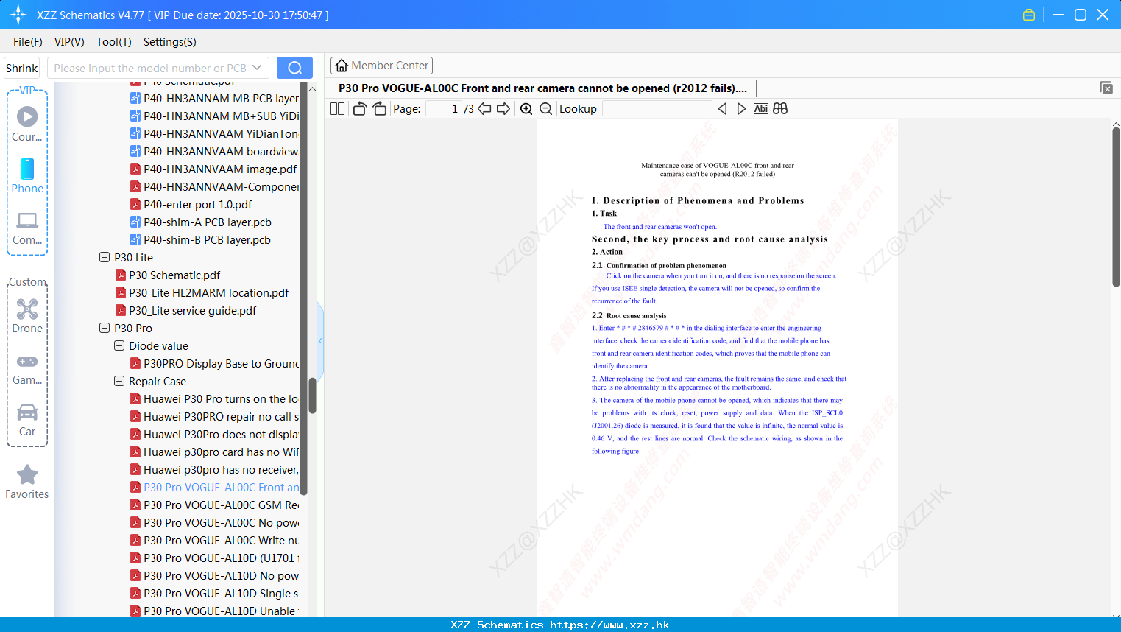1121x632 pixels.
Task: Collapse the Repair Case folder
Action: tap(119, 381)
